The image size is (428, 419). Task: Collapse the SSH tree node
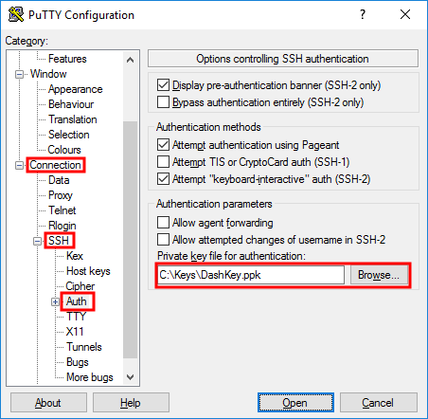tap(37, 241)
